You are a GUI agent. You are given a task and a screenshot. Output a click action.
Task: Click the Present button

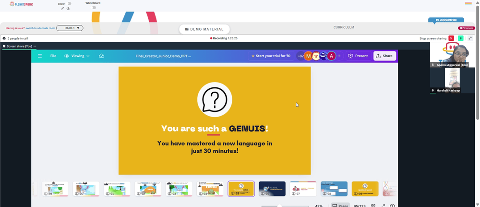(x=358, y=56)
